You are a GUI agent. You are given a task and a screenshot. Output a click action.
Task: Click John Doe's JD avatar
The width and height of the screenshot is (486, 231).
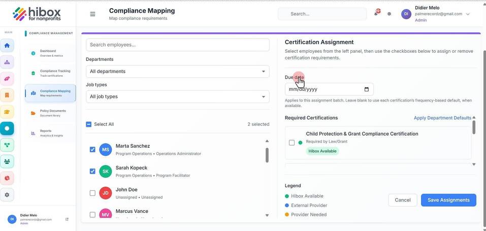click(106, 193)
